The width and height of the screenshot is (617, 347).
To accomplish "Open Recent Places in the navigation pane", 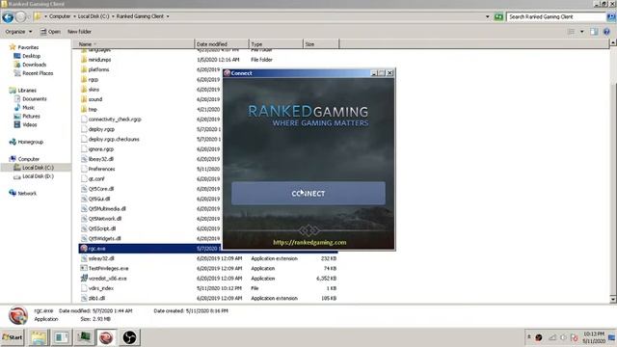I will tap(38, 73).
